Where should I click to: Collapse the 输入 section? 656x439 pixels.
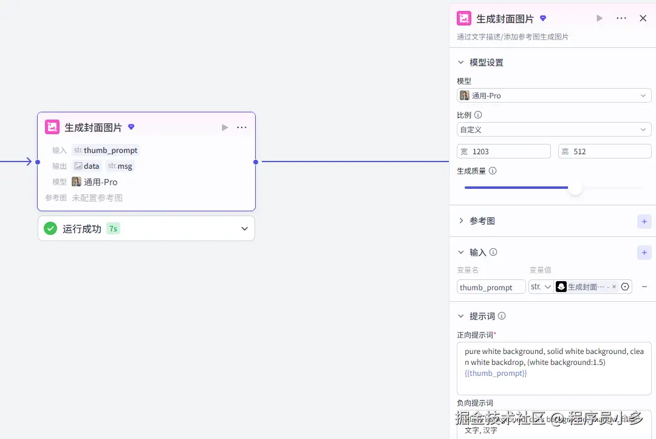point(461,252)
